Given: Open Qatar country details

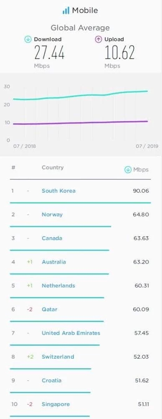Looking at the screenshot, I should tap(50, 310).
